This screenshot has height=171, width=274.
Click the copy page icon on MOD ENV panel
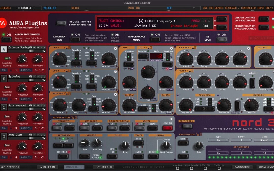point(69,93)
